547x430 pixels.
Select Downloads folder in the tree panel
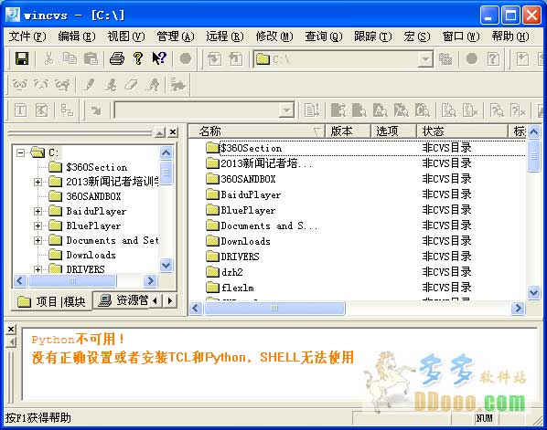tap(91, 255)
